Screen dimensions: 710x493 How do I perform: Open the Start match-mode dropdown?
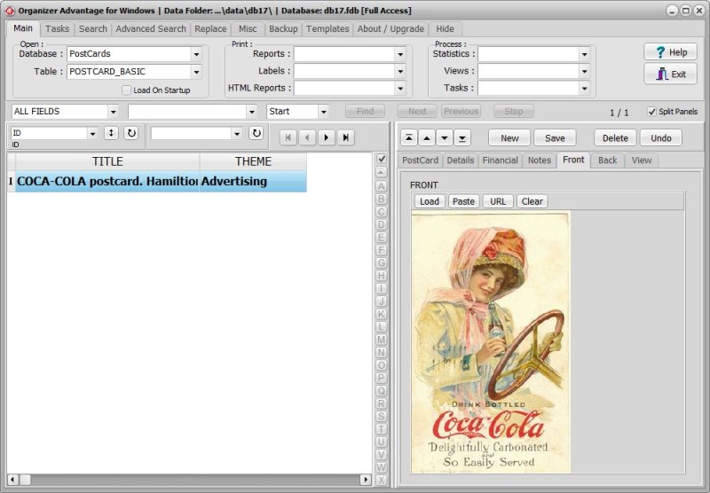pyautogui.click(x=323, y=111)
